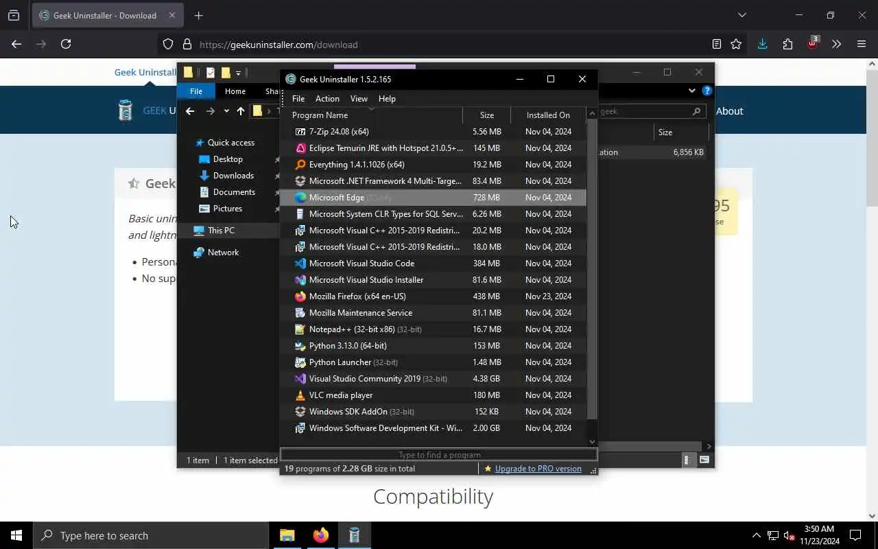Select Documents in Explorer sidebar
This screenshot has width=878, height=549.
coord(234,191)
